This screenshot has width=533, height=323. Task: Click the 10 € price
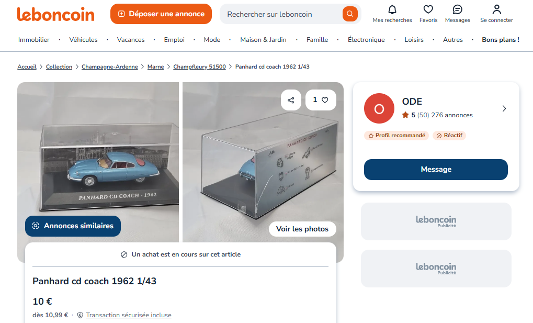42,302
